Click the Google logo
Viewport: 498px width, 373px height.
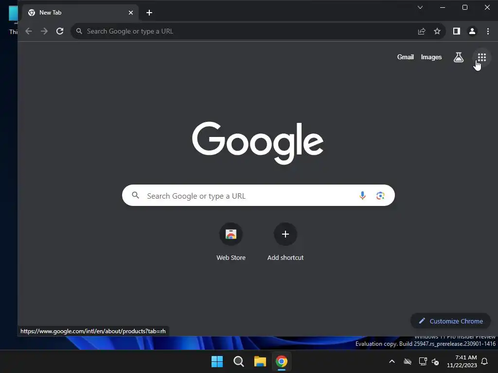(x=258, y=142)
